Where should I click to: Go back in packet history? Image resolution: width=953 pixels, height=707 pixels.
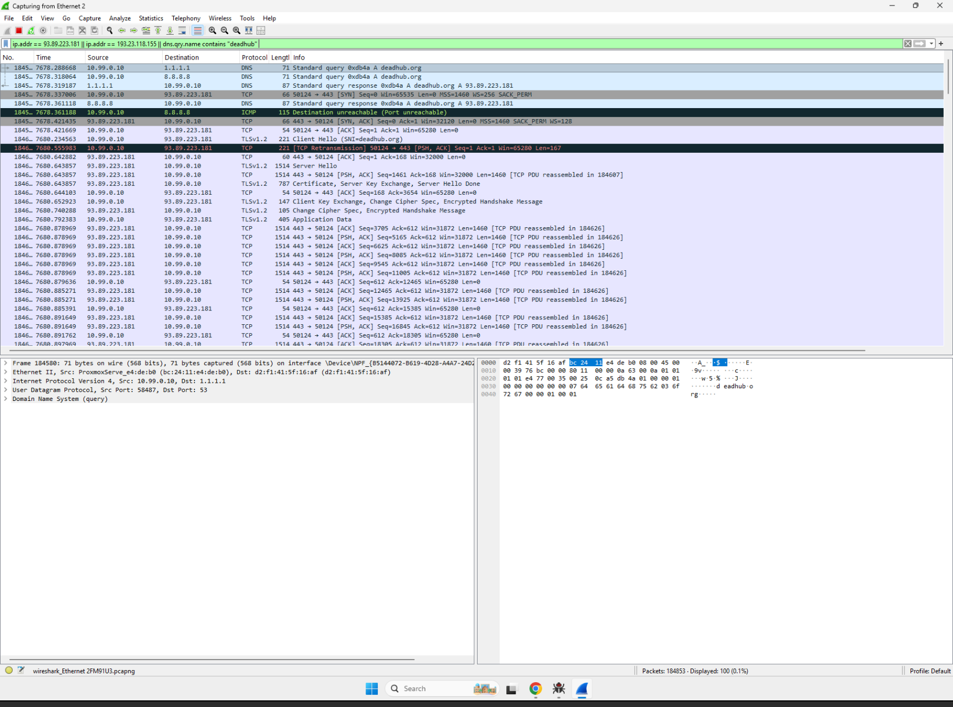[x=122, y=31]
